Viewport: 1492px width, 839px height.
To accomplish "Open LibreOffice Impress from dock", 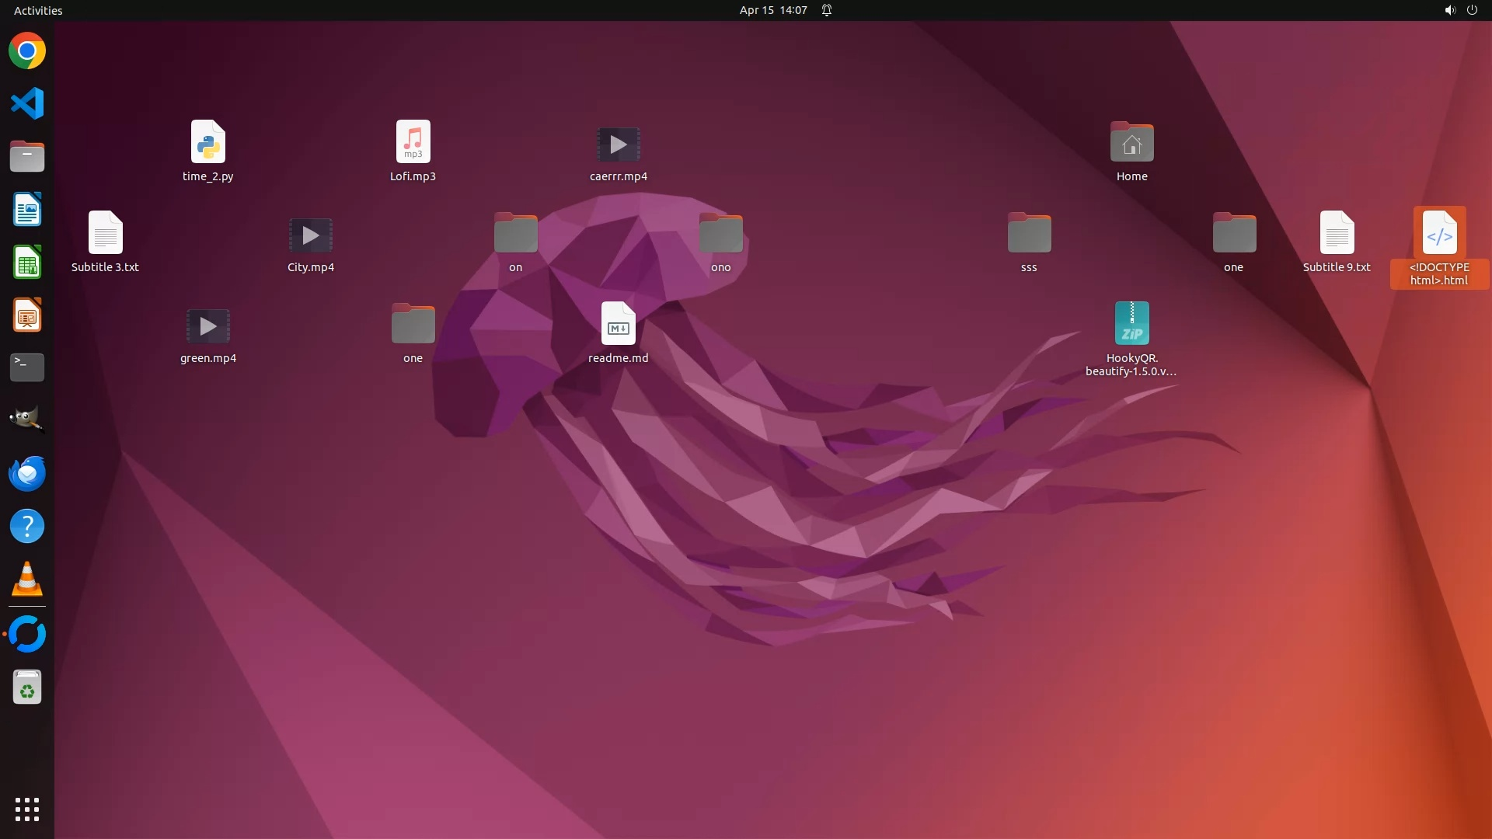I will tap(27, 315).
